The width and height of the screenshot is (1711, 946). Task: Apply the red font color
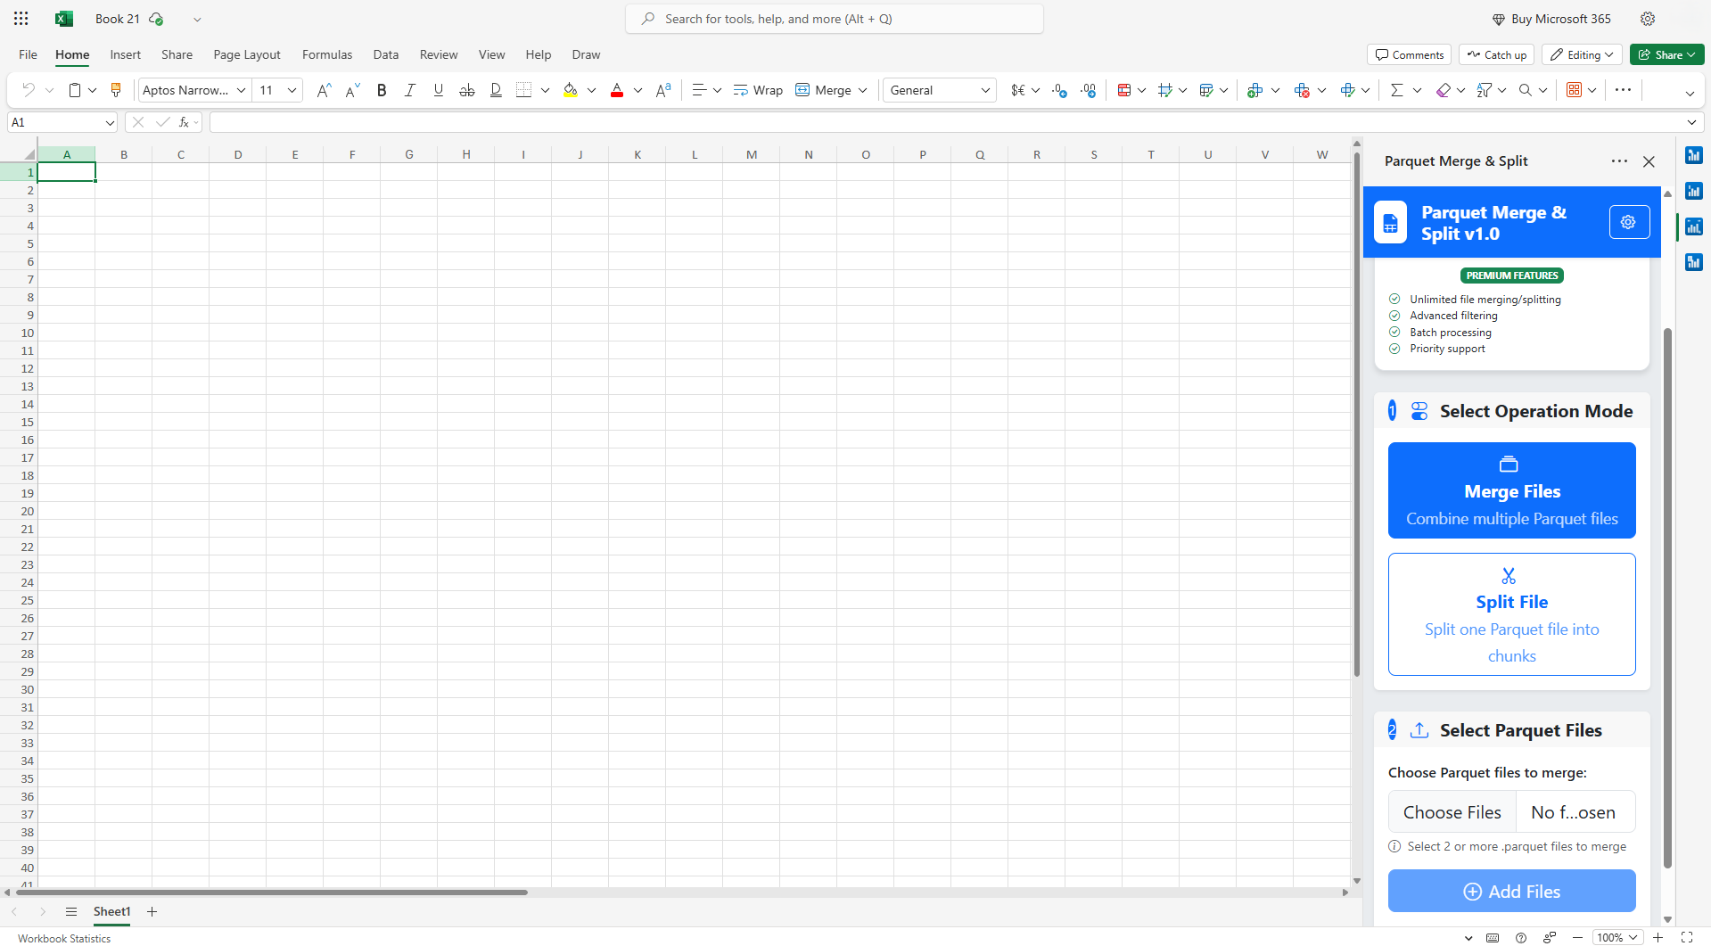tap(617, 90)
